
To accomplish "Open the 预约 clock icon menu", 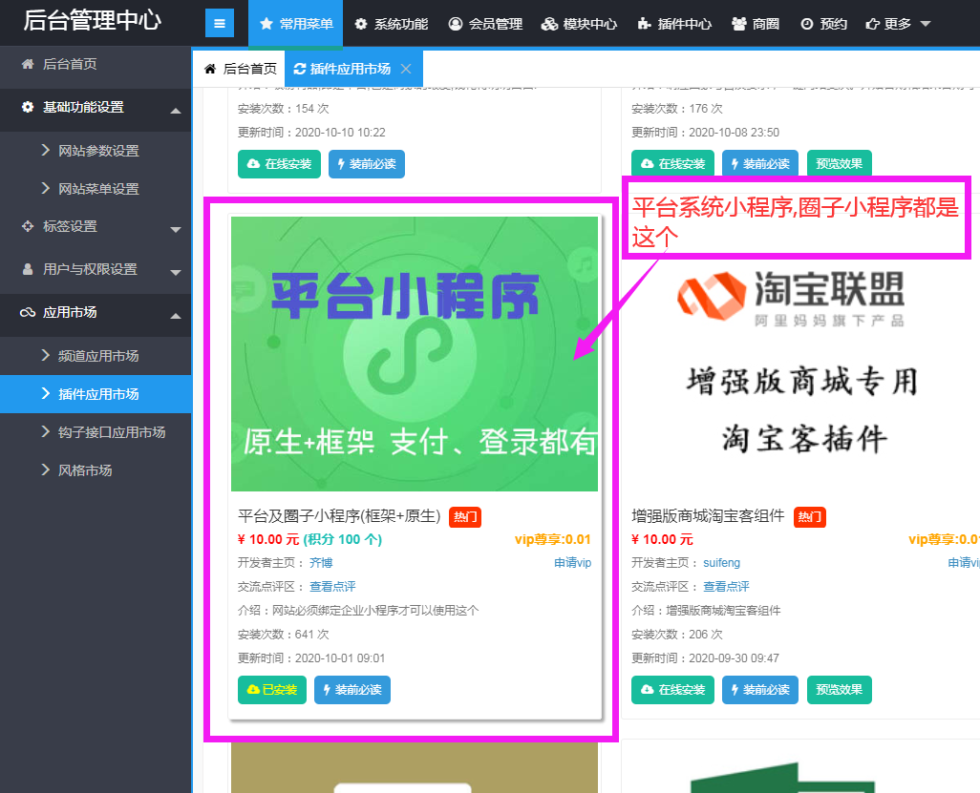I will (x=823, y=24).
